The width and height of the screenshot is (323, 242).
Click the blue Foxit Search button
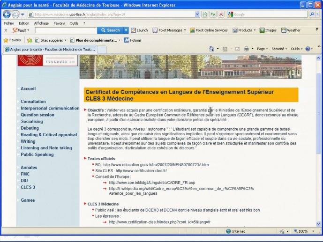[x=110, y=30]
